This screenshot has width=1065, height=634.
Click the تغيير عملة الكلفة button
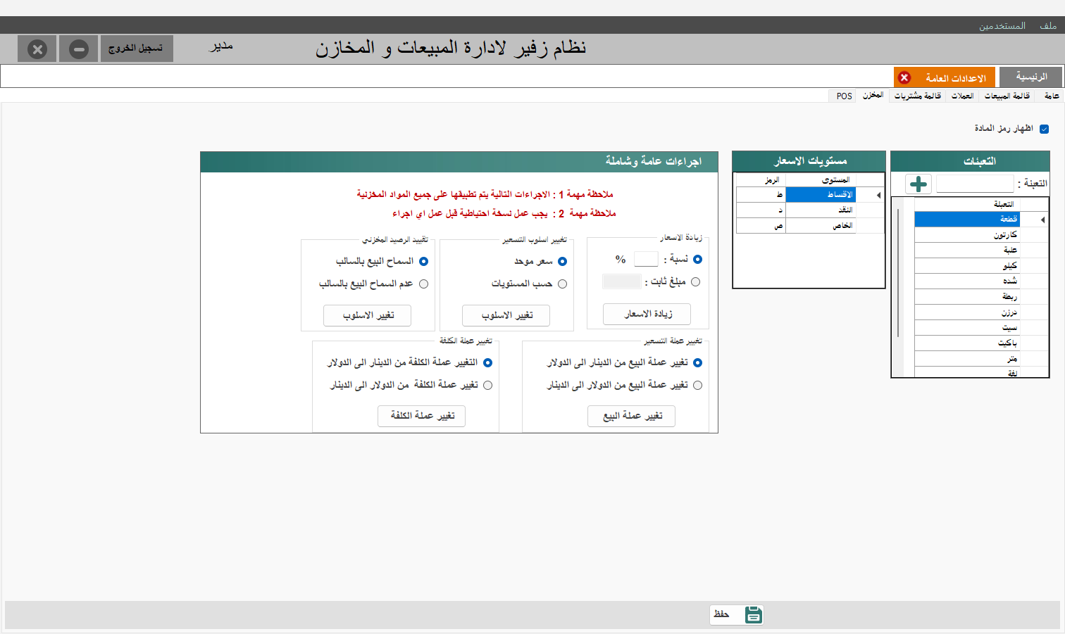(x=421, y=416)
